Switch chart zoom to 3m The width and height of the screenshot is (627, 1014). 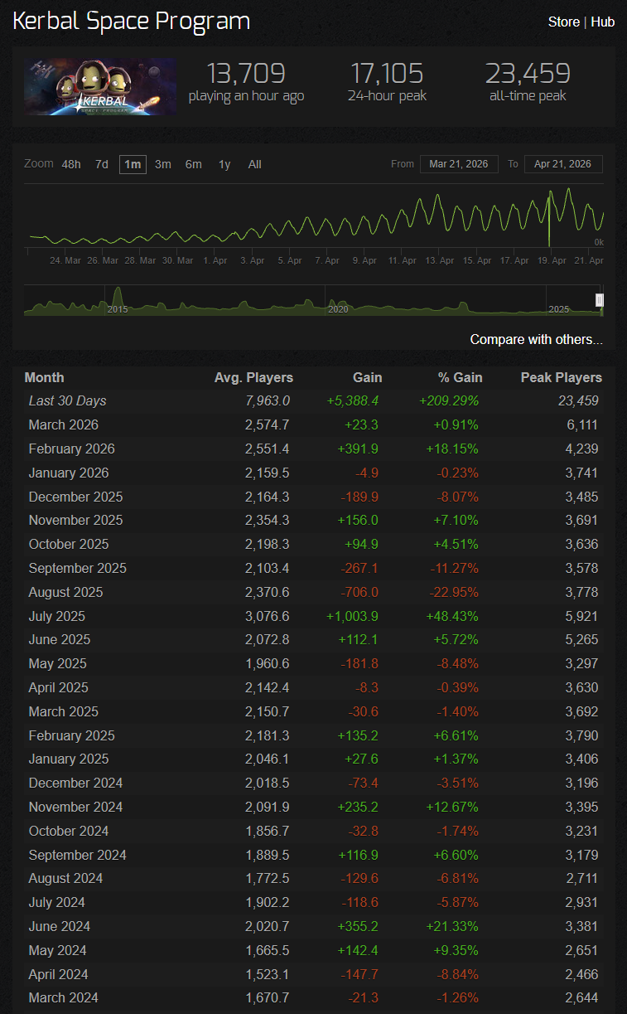[163, 164]
